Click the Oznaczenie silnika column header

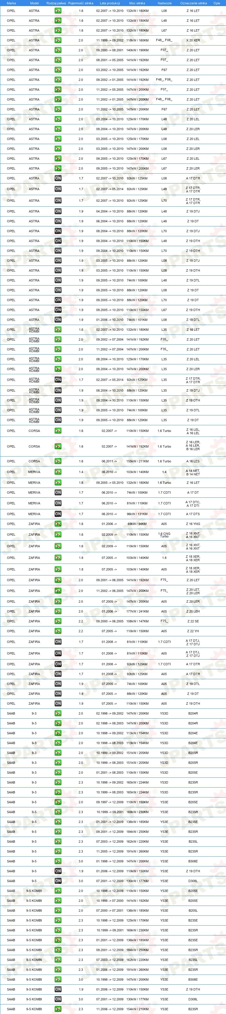(x=193, y=3)
